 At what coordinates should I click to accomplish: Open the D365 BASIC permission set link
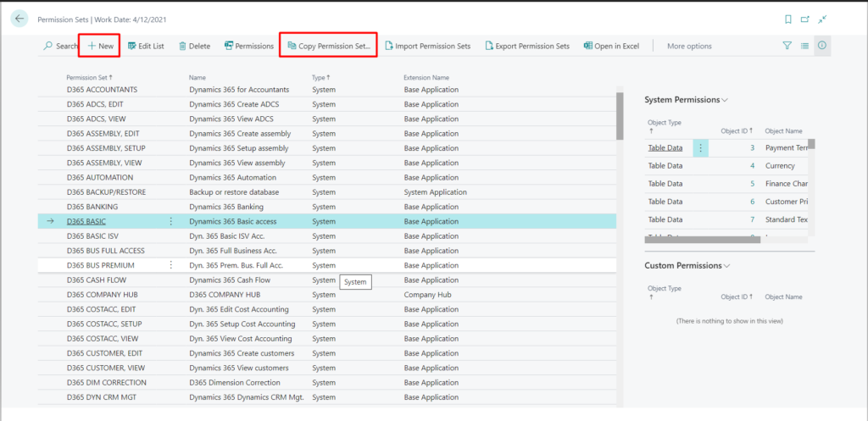(86, 221)
